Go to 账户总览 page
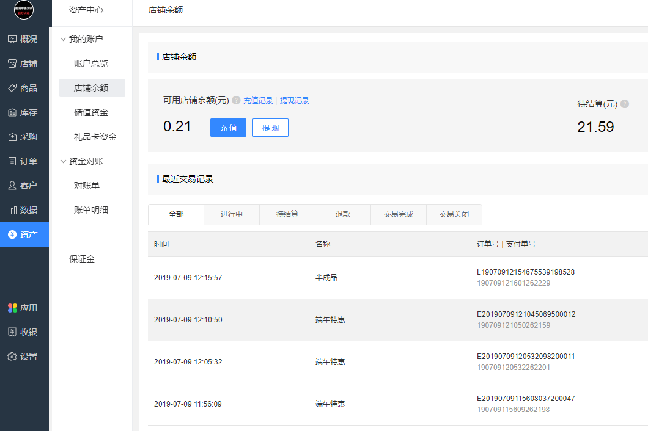Screen dimensions: 648x431 (x=91, y=63)
